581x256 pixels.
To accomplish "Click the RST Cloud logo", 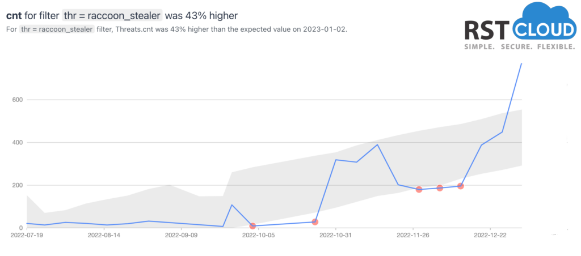I will pos(521,26).
